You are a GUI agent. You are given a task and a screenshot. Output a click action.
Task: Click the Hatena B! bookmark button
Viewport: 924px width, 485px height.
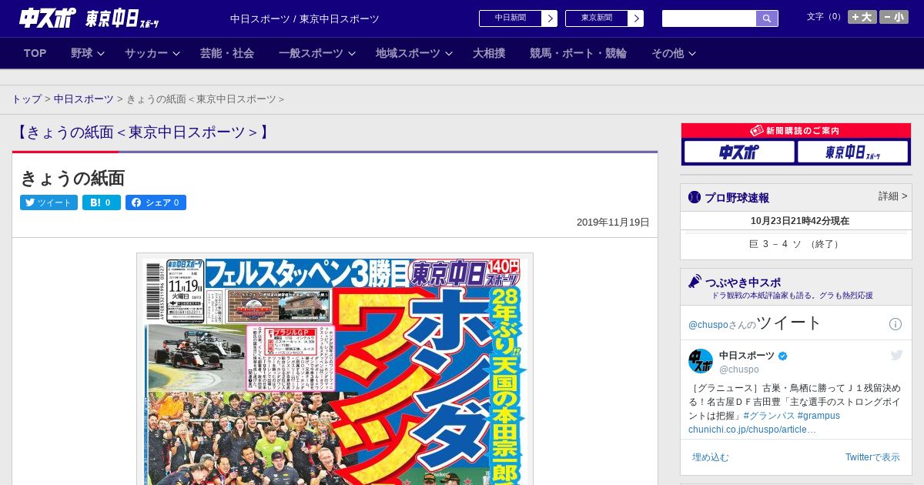pos(102,202)
